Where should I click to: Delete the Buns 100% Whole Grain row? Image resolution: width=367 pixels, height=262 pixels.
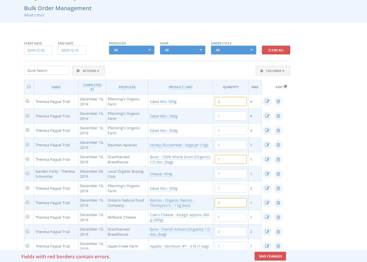pos(278,159)
